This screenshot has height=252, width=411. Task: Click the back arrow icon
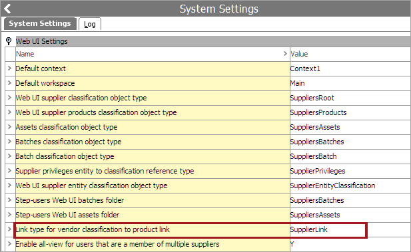7,9
